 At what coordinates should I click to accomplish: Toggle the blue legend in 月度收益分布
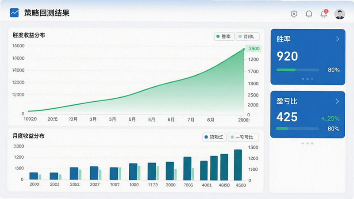(214, 137)
